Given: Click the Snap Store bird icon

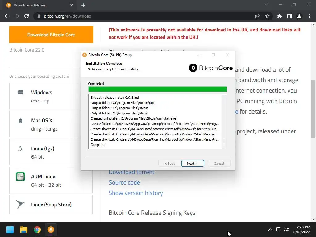Looking at the screenshot, I should point(20,204).
